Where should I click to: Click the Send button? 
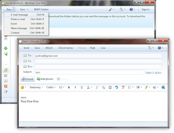pyautogui.click(x=26, y=48)
